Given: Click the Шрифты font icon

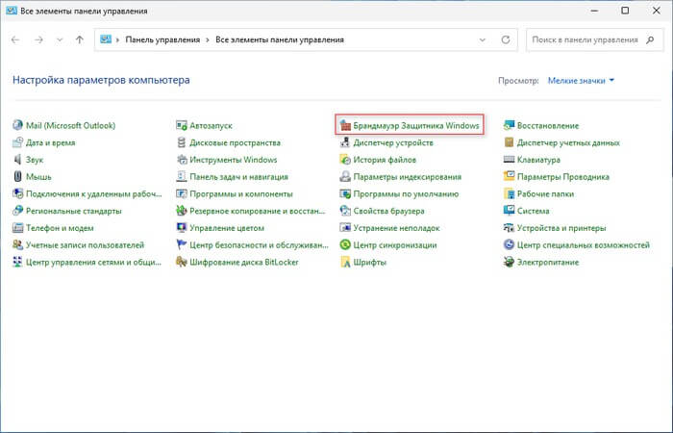Looking at the screenshot, I should (x=346, y=262).
